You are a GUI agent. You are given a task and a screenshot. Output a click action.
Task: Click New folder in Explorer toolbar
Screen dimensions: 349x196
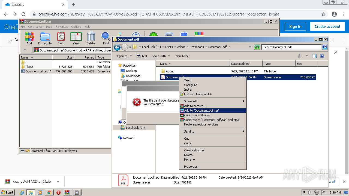[x=183, y=56]
